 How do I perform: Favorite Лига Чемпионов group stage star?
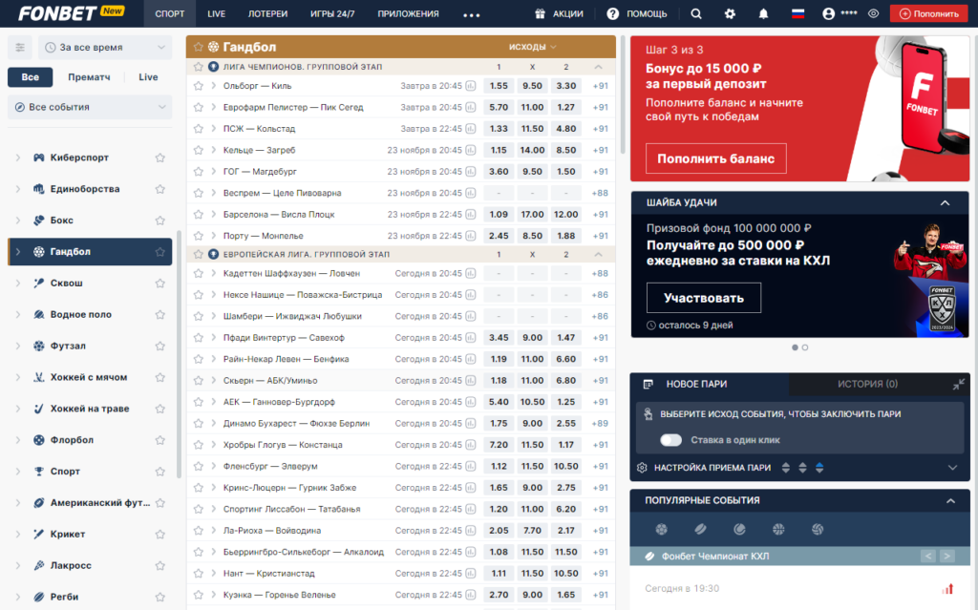pos(199,66)
